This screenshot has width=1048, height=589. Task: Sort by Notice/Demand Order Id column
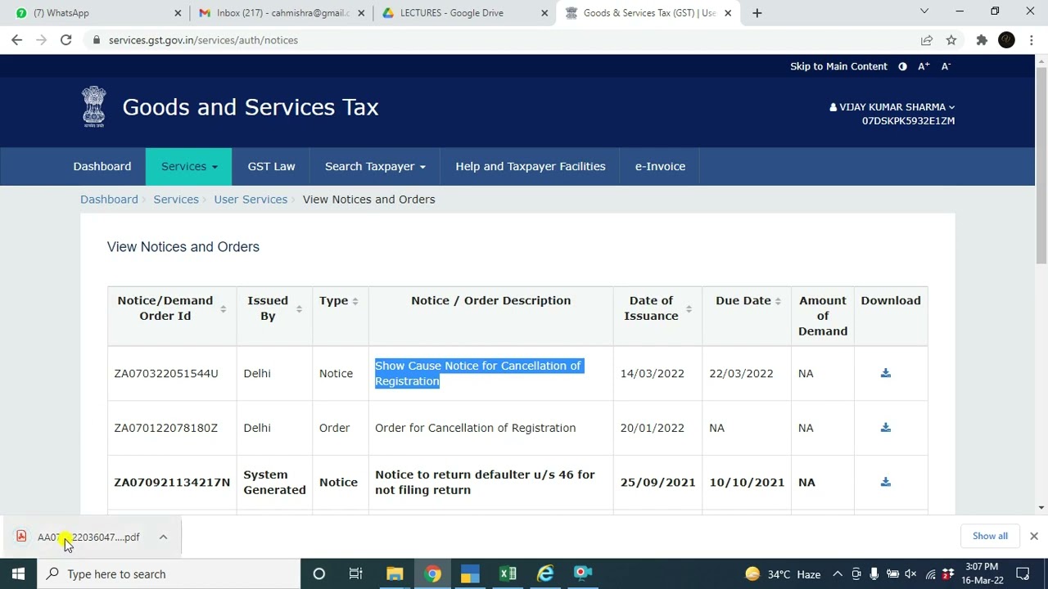tap(223, 308)
